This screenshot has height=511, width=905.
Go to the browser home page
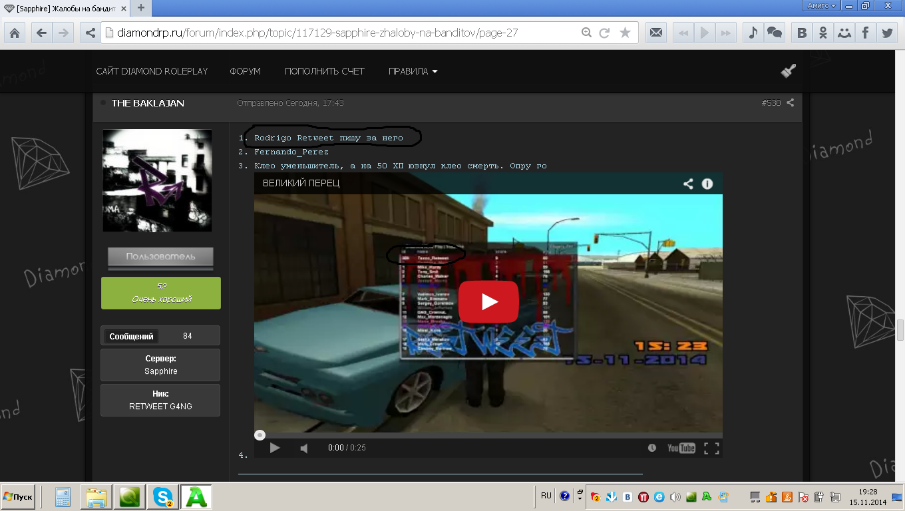click(x=14, y=33)
